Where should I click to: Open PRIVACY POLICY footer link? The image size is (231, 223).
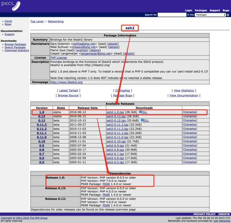(204, 214)
